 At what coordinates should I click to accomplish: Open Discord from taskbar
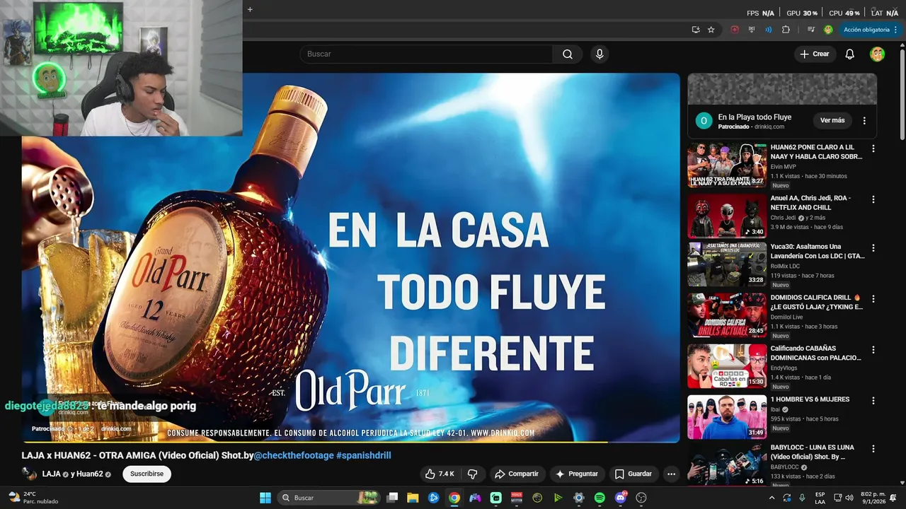pos(621,498)
